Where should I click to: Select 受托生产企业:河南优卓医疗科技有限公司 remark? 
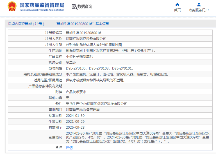tap(96, 104)
